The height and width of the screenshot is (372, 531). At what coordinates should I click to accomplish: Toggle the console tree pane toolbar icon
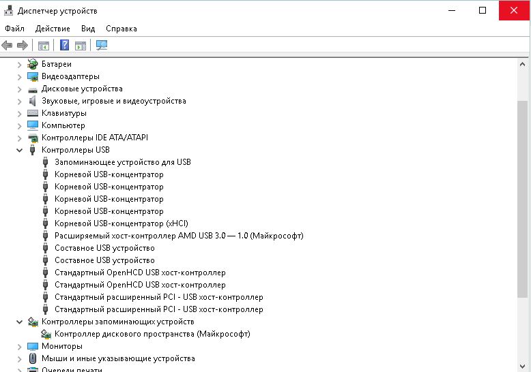pyautogui.click(x=44, y=46)
